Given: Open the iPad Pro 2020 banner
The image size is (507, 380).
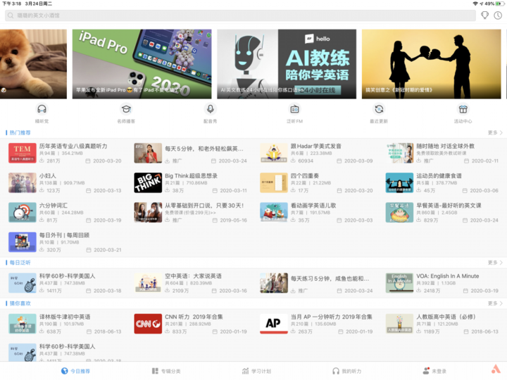Looking at the screenshot, I should 142,64.
